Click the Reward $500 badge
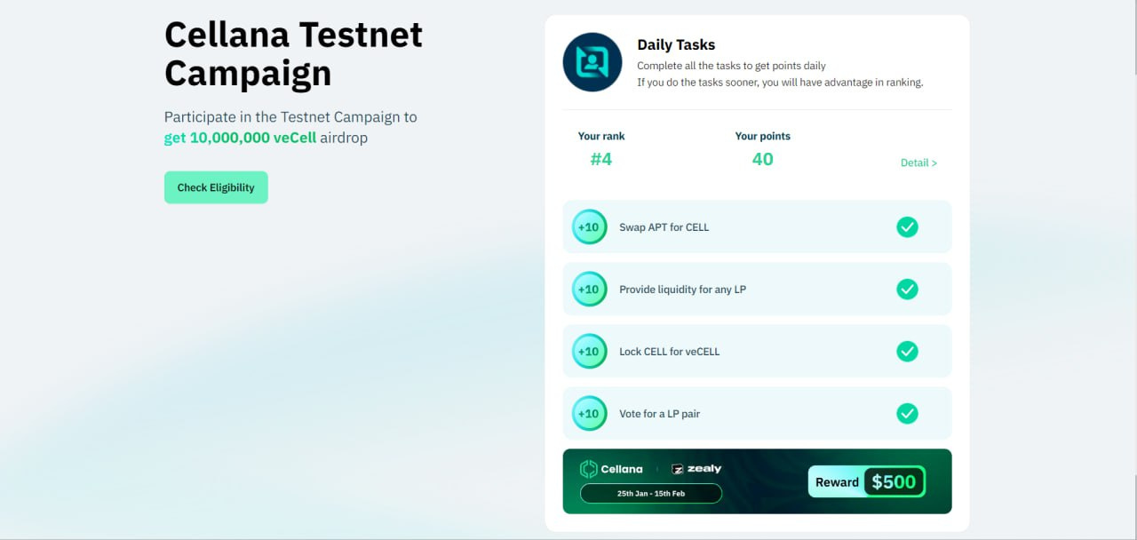The width and height of the screenshot is (1137, 540). [867, 482]
